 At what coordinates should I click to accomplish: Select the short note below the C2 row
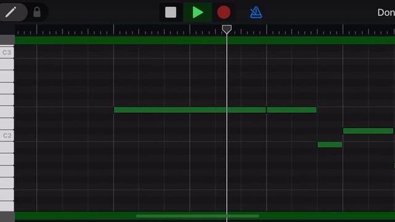point(330,144)
